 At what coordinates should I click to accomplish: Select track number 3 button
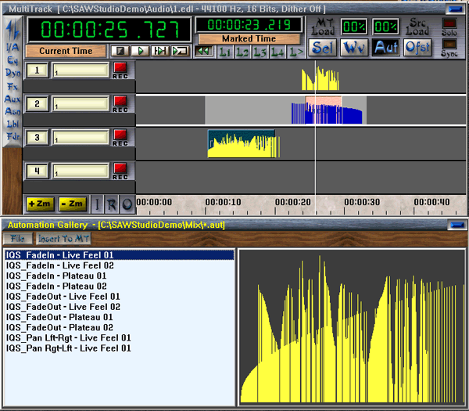click(x=37, y=138)
